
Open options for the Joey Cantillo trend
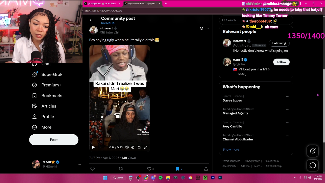(287, 123)
